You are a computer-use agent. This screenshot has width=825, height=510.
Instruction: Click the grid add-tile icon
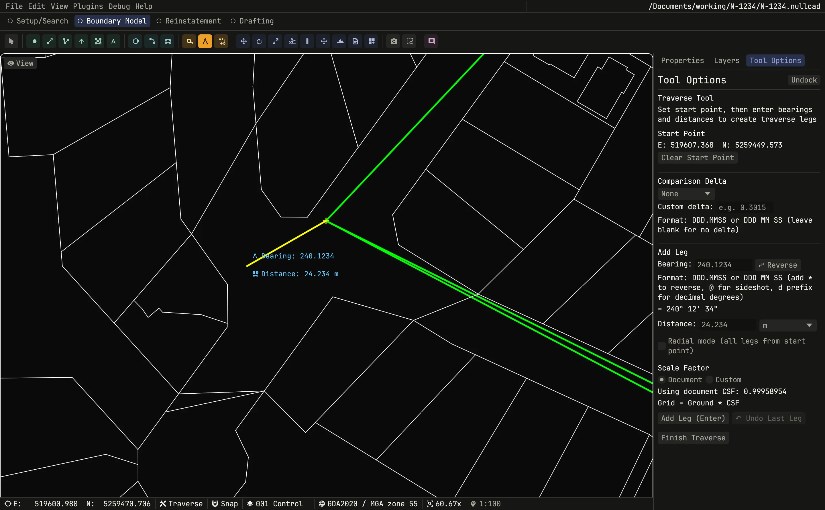click(372, 41)
